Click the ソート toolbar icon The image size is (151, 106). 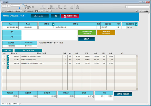[x=71, y=7]
